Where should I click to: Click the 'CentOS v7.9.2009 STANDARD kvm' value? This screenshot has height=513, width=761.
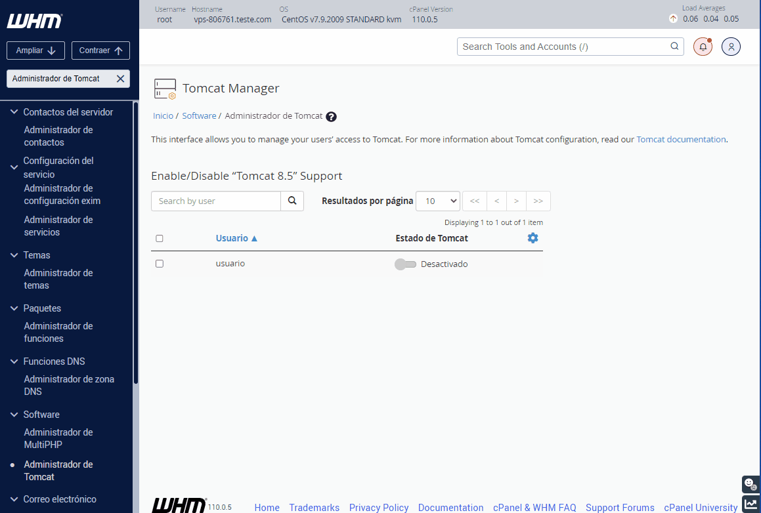click(x=341, y=20)
